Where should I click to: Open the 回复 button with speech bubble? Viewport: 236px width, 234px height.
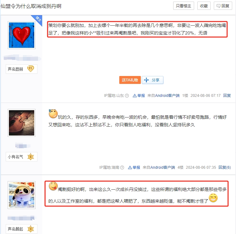(x=223, y=6)
